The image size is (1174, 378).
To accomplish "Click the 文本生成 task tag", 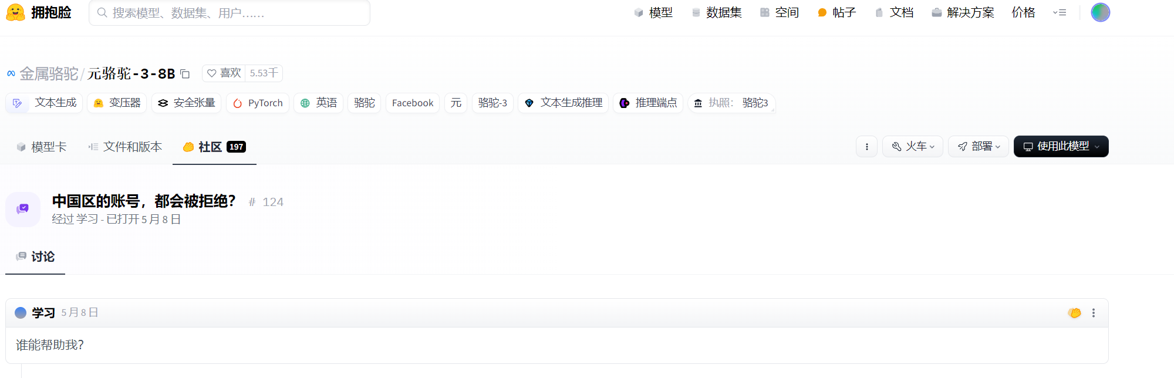I will pyautogui.click(x=44, y=103).
